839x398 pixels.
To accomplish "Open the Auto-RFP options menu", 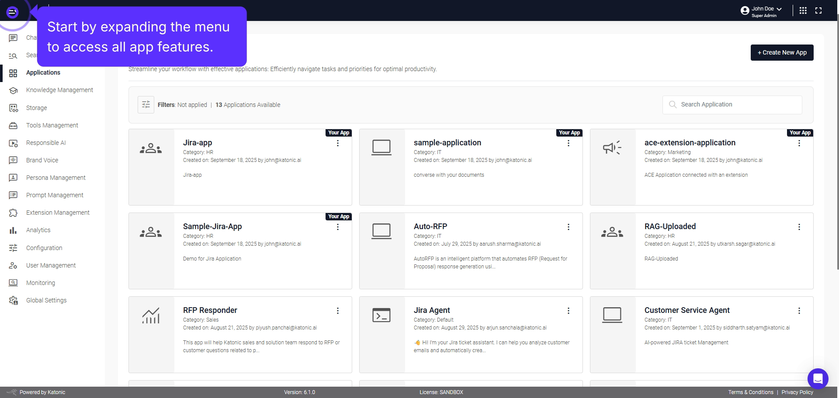I will tap(569, 226).
